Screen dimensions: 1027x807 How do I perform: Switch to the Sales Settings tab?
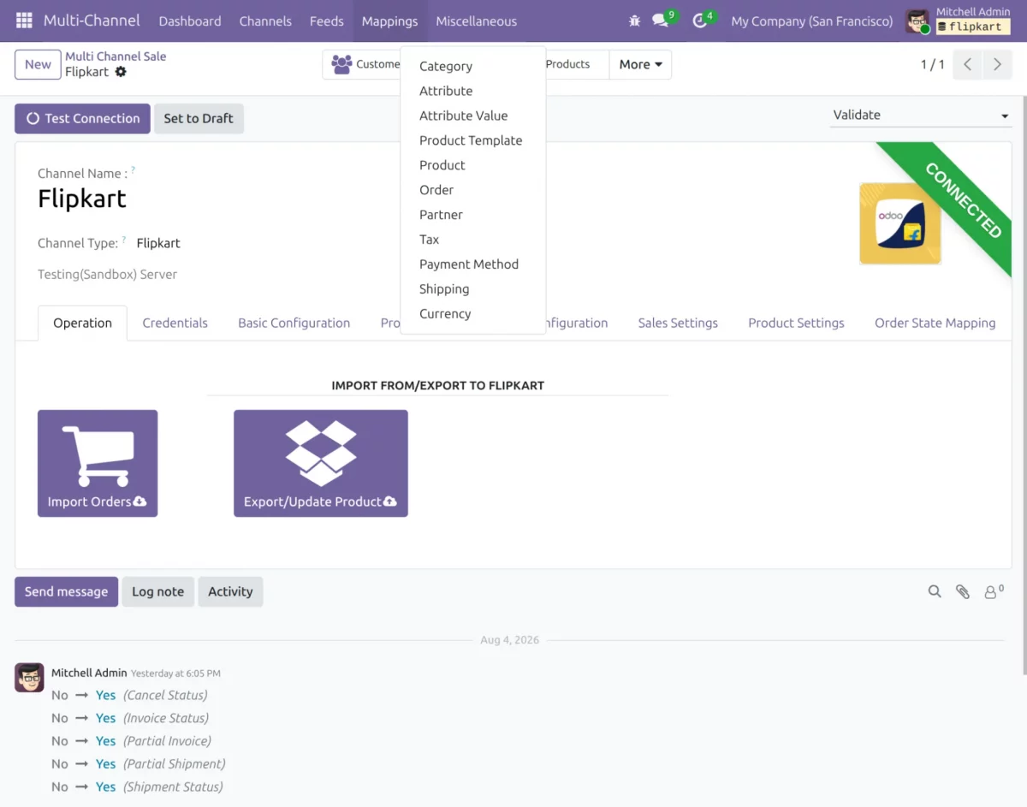coord(678,323)
